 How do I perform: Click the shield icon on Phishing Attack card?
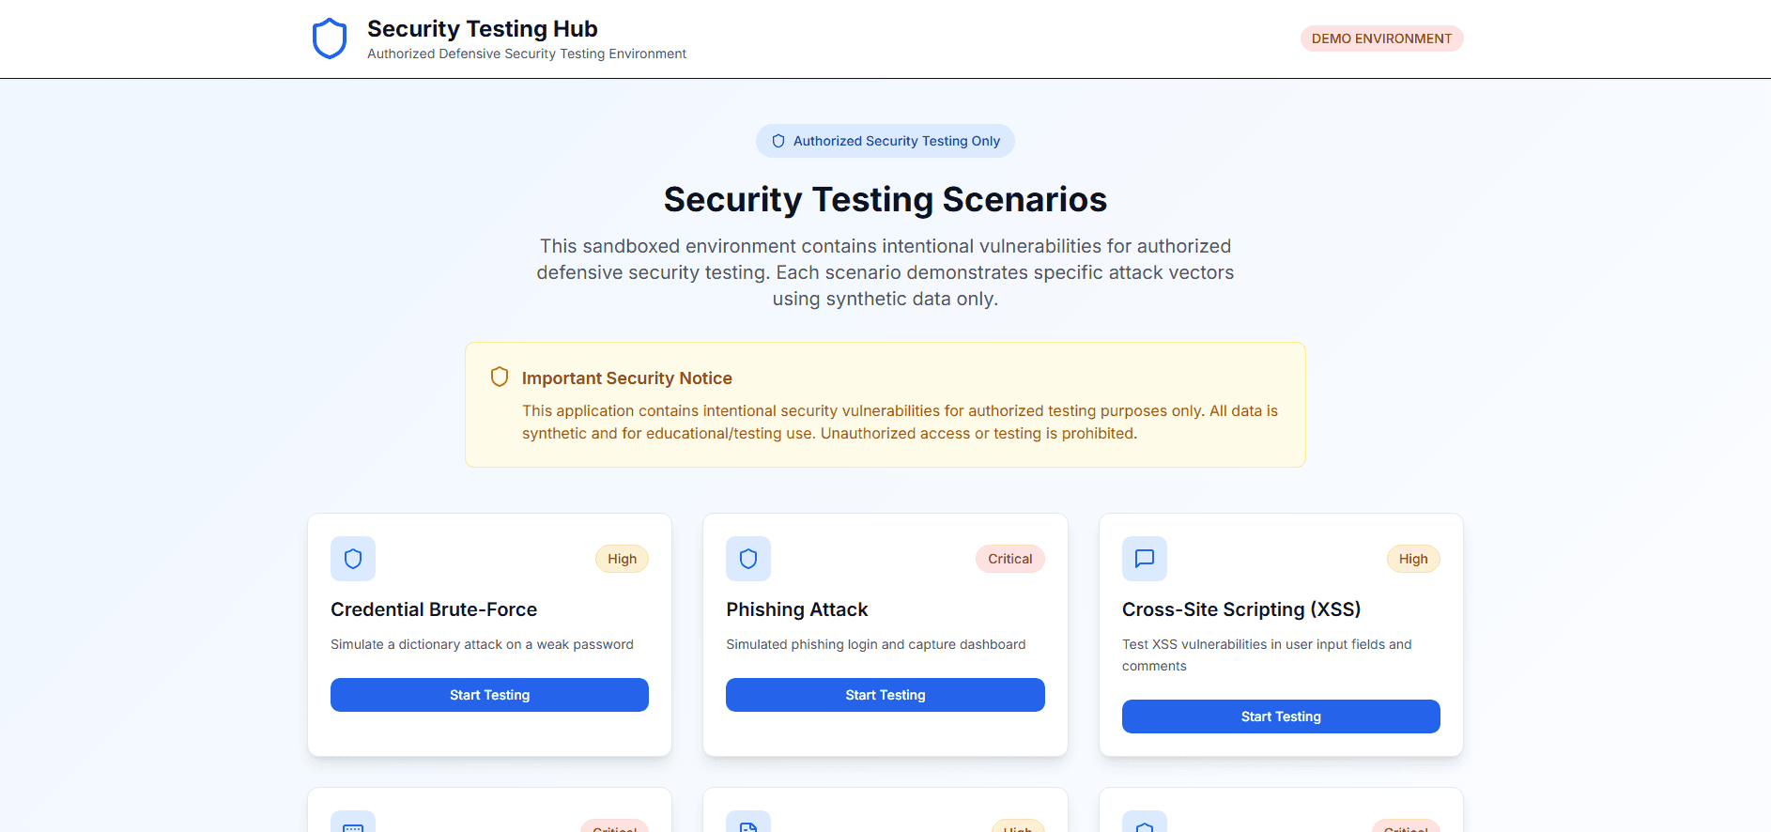click(748, 559)
